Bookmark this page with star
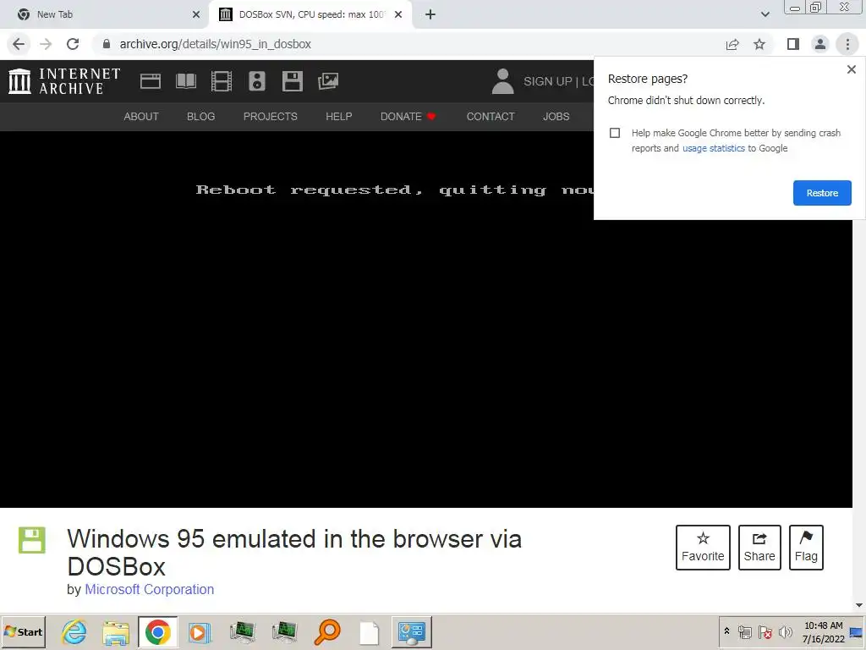The width and height of the screenshot is (866, 650). pos(759,44)
